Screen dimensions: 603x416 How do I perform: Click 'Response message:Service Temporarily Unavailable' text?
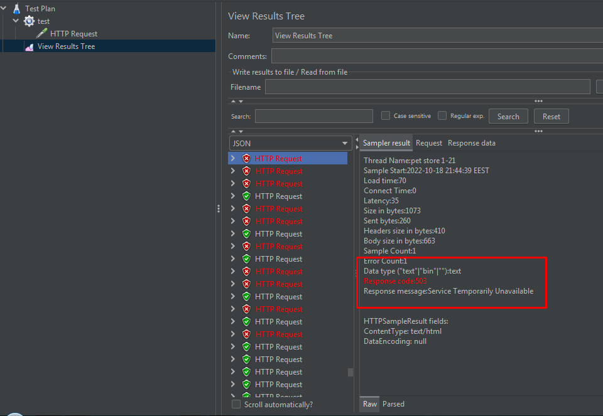tap(448, 291)
